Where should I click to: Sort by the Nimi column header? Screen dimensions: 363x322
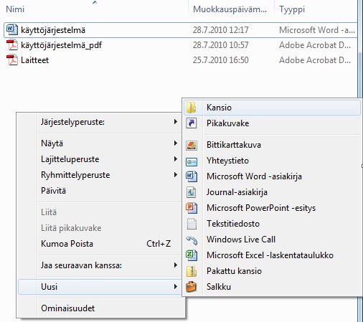95,9
